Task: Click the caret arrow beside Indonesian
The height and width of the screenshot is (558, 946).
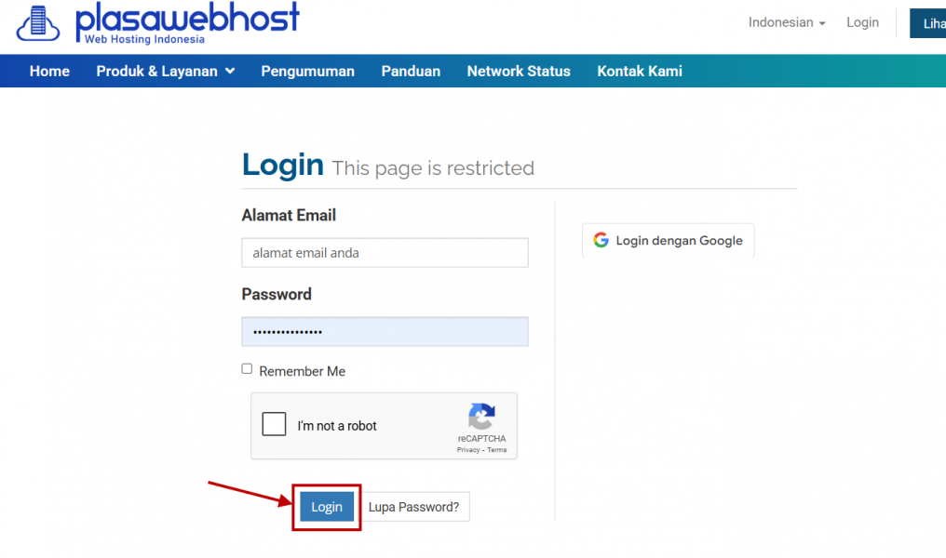Action: click(822, 23)
